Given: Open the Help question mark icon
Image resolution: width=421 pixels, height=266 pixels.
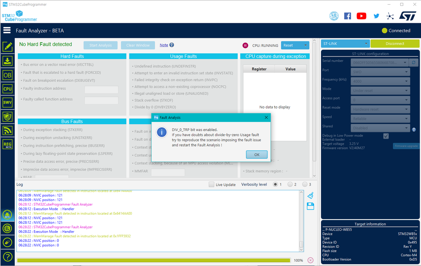Looking at the screenshot, I should tap(8, 257).
